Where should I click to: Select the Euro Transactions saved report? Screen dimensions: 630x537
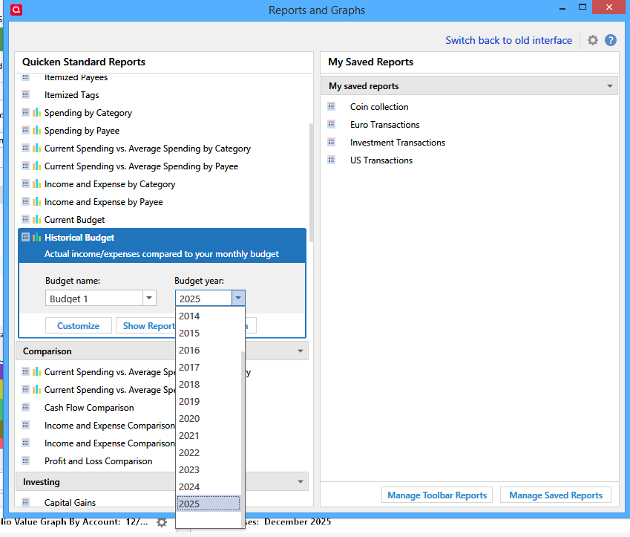tap(384, 125)
